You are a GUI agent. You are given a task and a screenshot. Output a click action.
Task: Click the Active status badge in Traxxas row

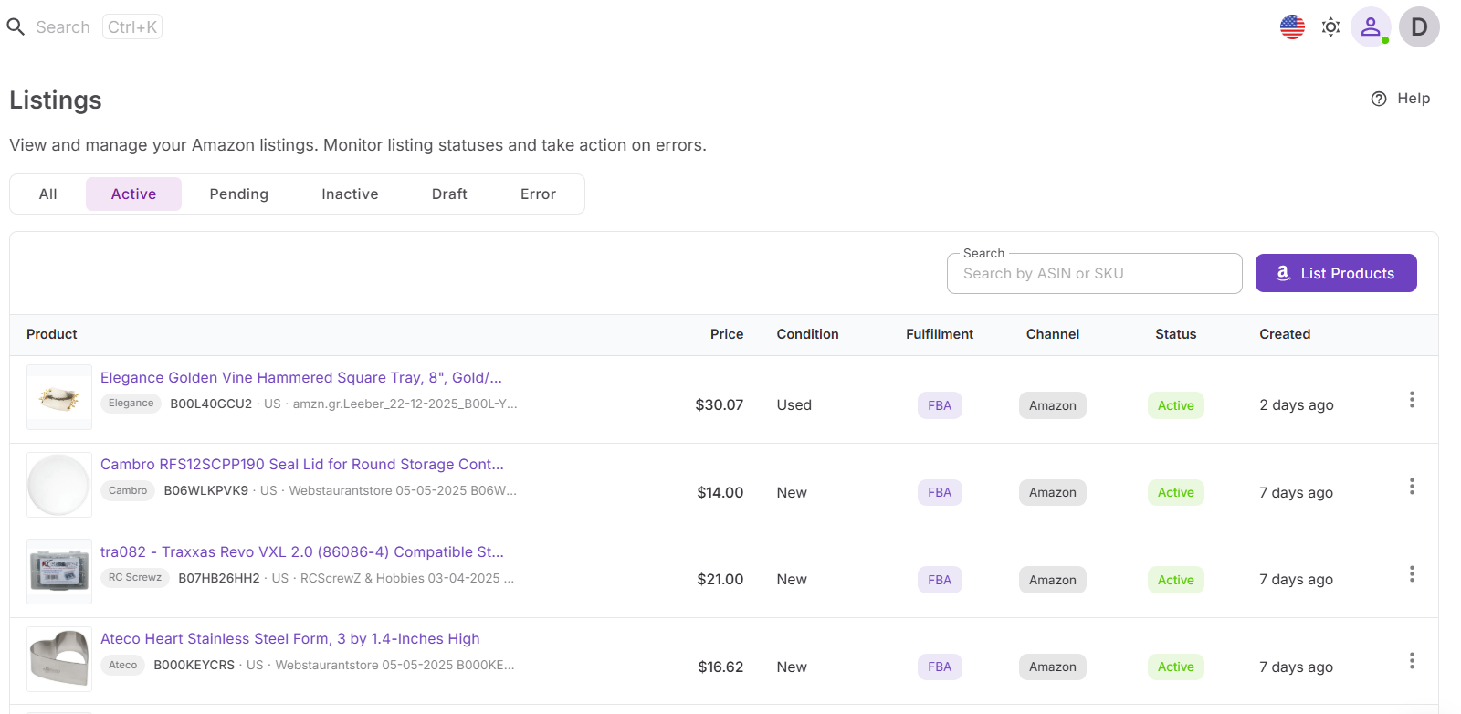(x=1176, y=580)
